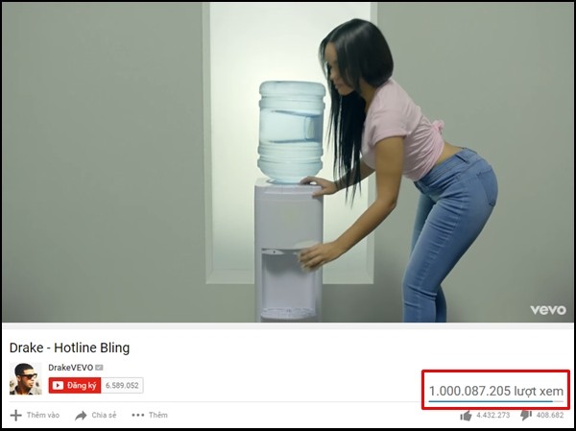The height and width of the screenshot is (431, 576).
Task: Click the blue like-ratio bar under views
Action: [491, 401]
